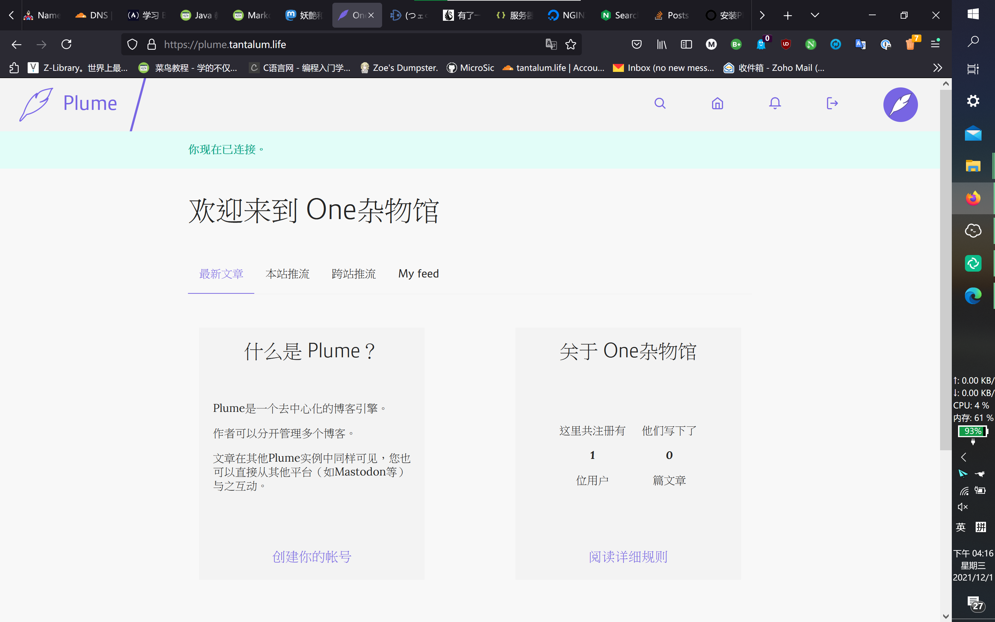The width and height of the screenshot is (995, 622).
Task: Toggle the 英 input language indicator
Action: coord(960,527)
